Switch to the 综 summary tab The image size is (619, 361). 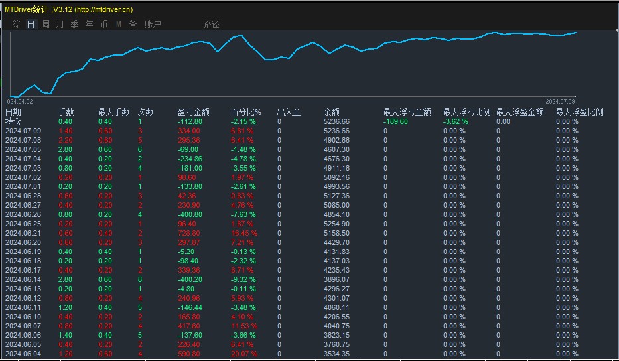point(16,24)
